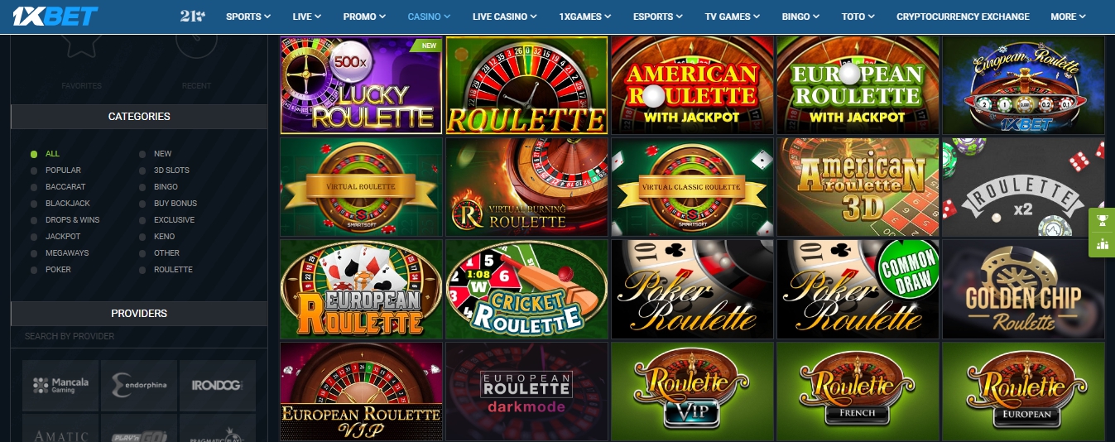Select the Mancala Gaming provider logo
Image resolution: width=1115 pixels, height=442 pixels.
coord(60,385)
